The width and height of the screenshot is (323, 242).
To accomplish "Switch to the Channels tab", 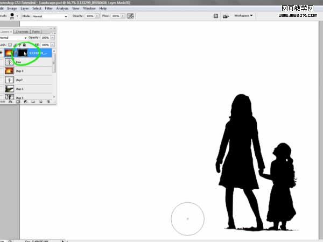I will coord(22,32).
